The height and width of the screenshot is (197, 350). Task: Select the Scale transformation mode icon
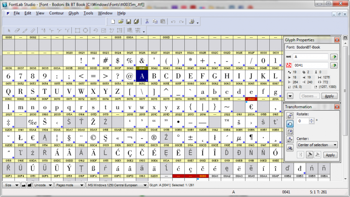(x=290, y=132)
